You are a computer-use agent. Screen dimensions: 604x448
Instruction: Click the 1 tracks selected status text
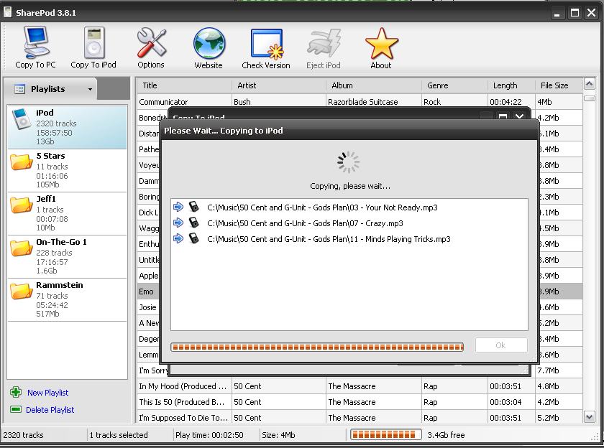[119, 435]
